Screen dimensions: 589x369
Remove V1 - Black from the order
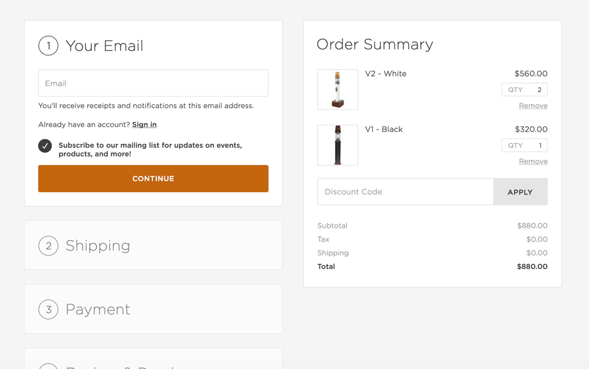pyautogui.click(x=533, y=161)
